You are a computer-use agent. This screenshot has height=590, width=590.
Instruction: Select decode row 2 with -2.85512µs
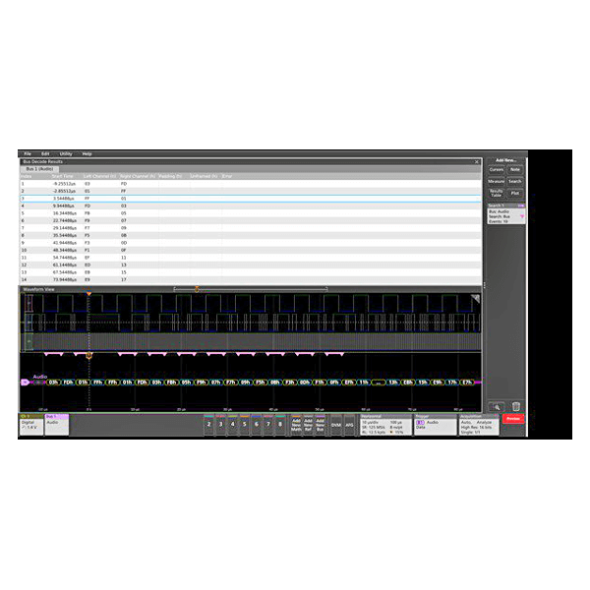pos(251,191)
